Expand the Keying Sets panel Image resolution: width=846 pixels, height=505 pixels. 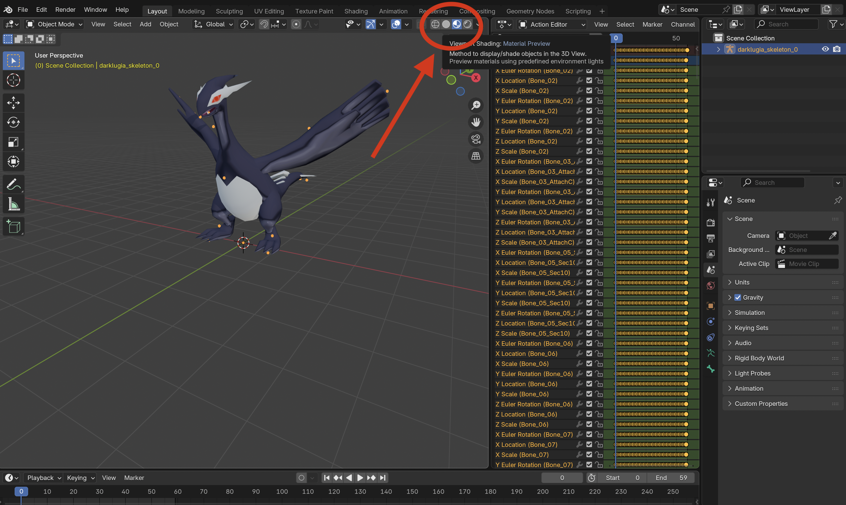783,328
